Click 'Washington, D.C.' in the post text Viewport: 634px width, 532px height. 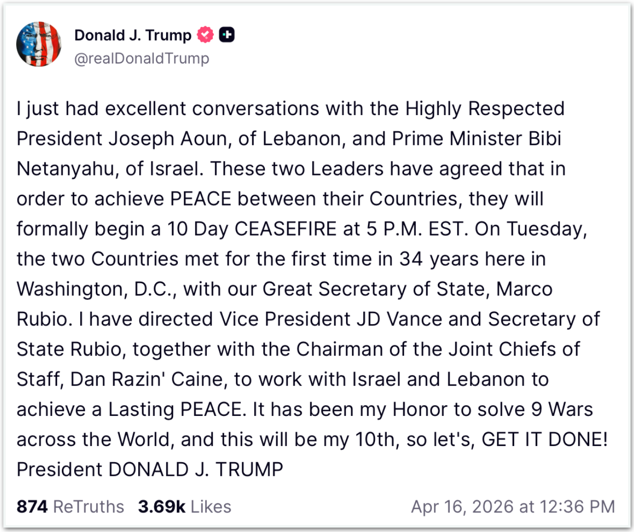(x=97, y=289)
